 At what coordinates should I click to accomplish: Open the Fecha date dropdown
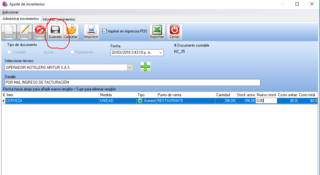pos(160,52)
